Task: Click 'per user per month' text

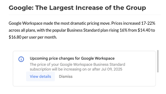Action: (x=40, y=37)
